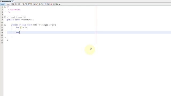Click the 'main' method name
Image resolution: width=171 pixels, height=96 pixels.
(35, 25)
